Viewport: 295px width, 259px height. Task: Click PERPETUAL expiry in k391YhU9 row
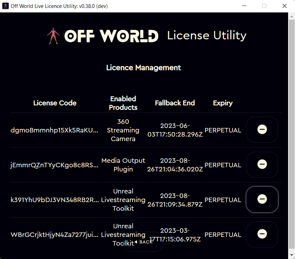(223, 200)
